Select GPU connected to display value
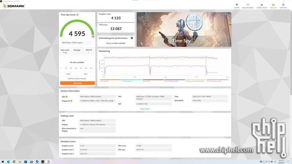Viewport: 292px width, 164px height. click(x=97, y=130)
